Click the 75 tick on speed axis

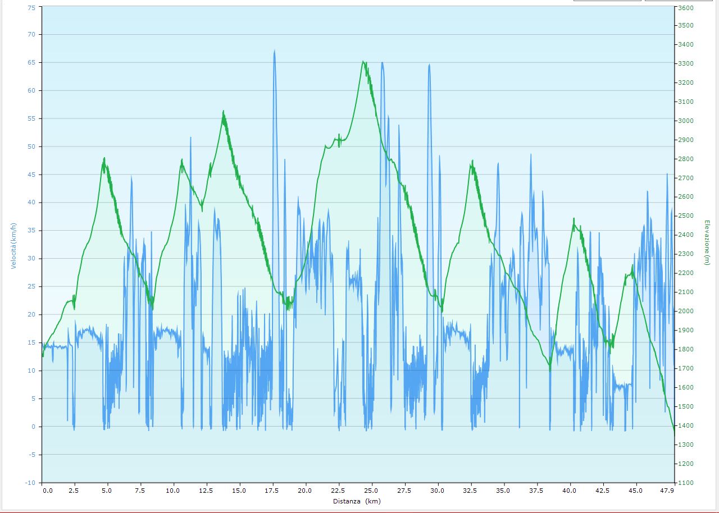tap(31, 8)
